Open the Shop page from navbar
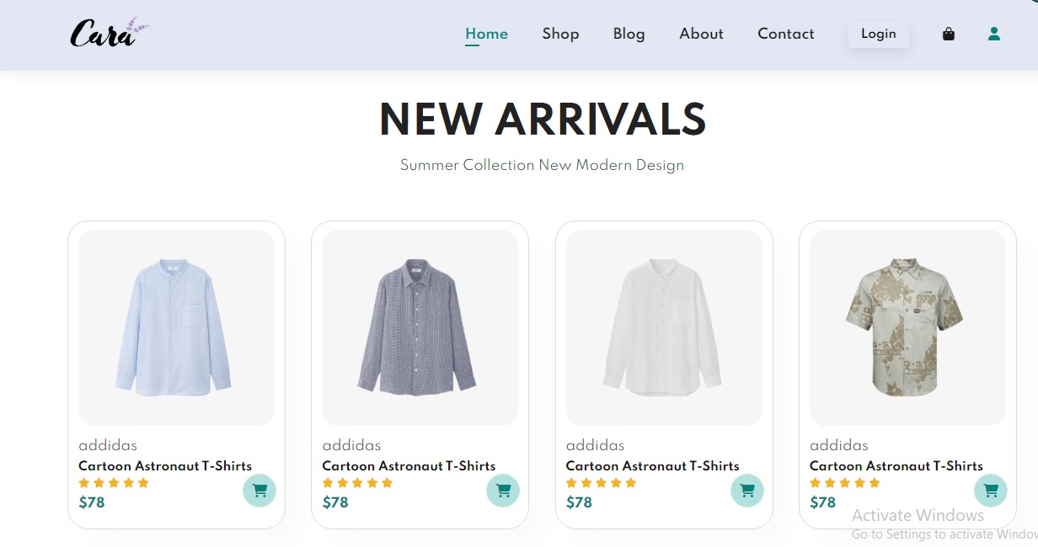1038x547 pixels. [560, 34]
